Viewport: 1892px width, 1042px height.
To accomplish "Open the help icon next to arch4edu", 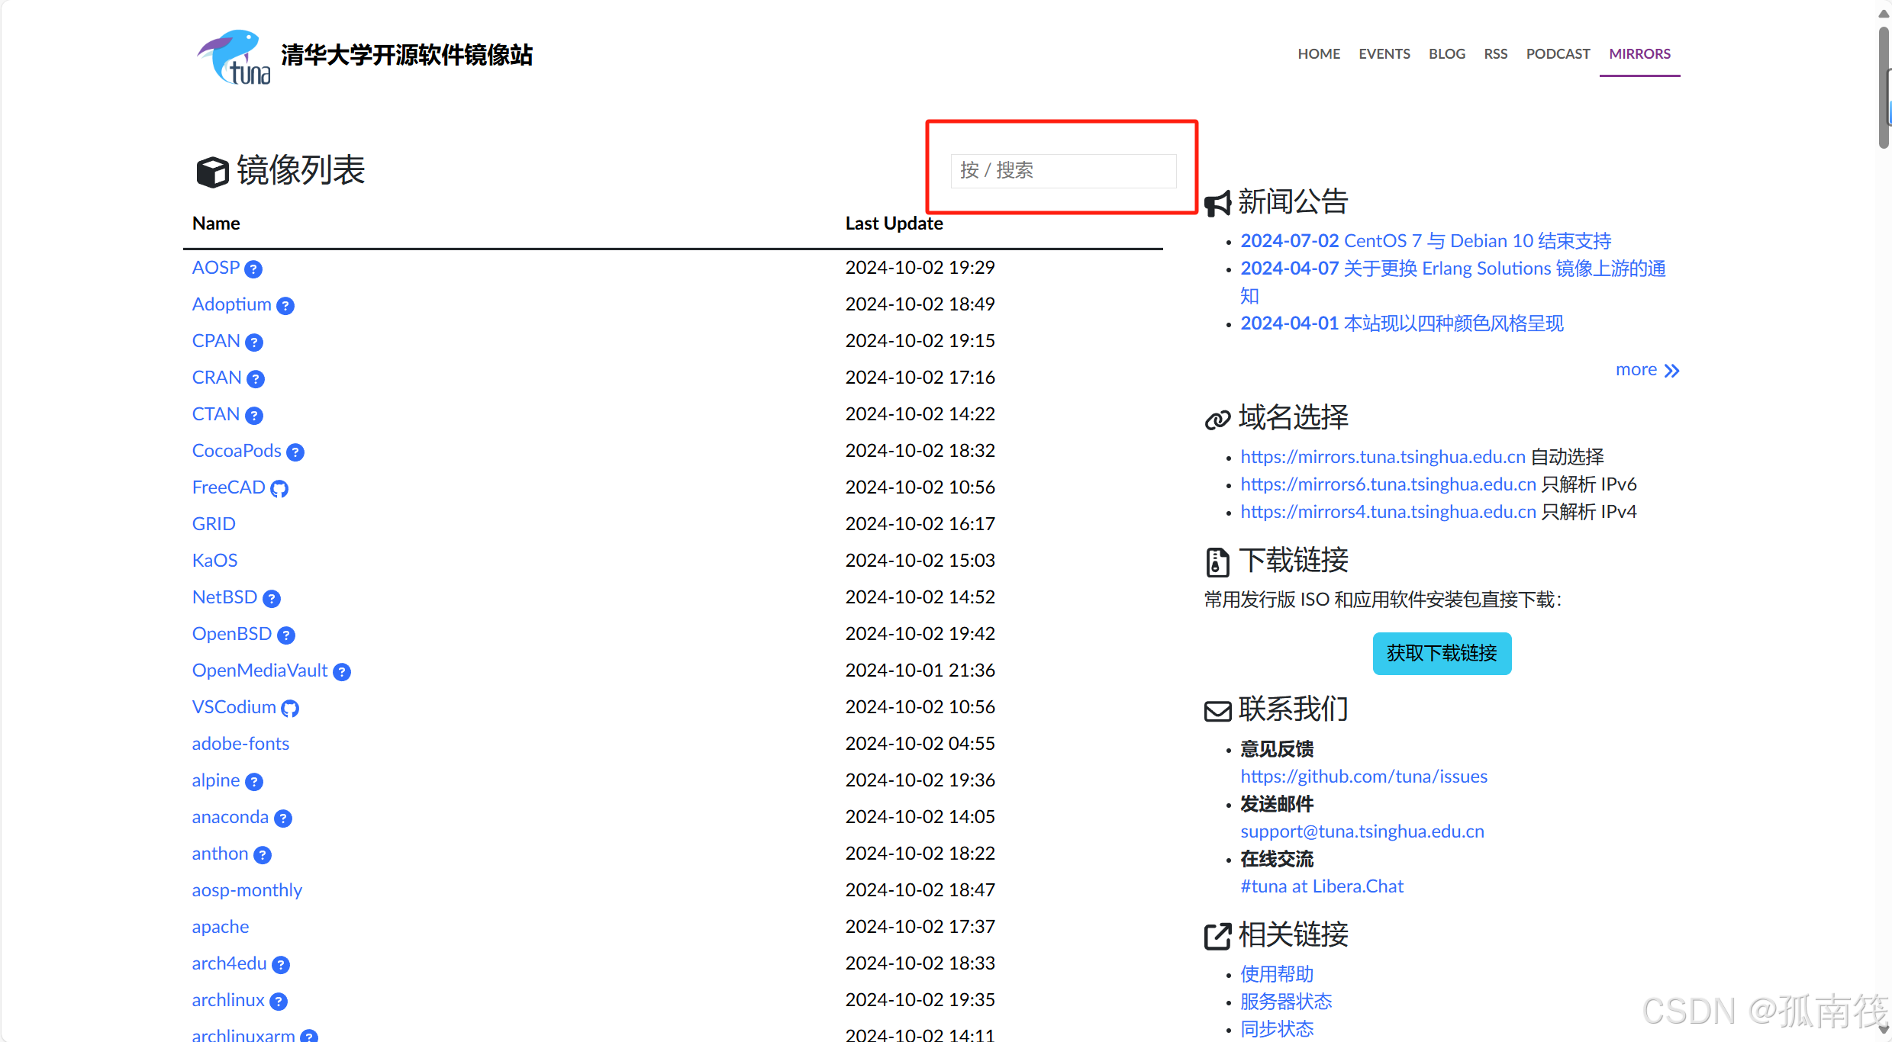I will pos(281,965).
